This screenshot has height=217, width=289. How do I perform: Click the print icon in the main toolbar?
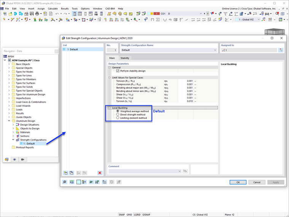[37, 14]
